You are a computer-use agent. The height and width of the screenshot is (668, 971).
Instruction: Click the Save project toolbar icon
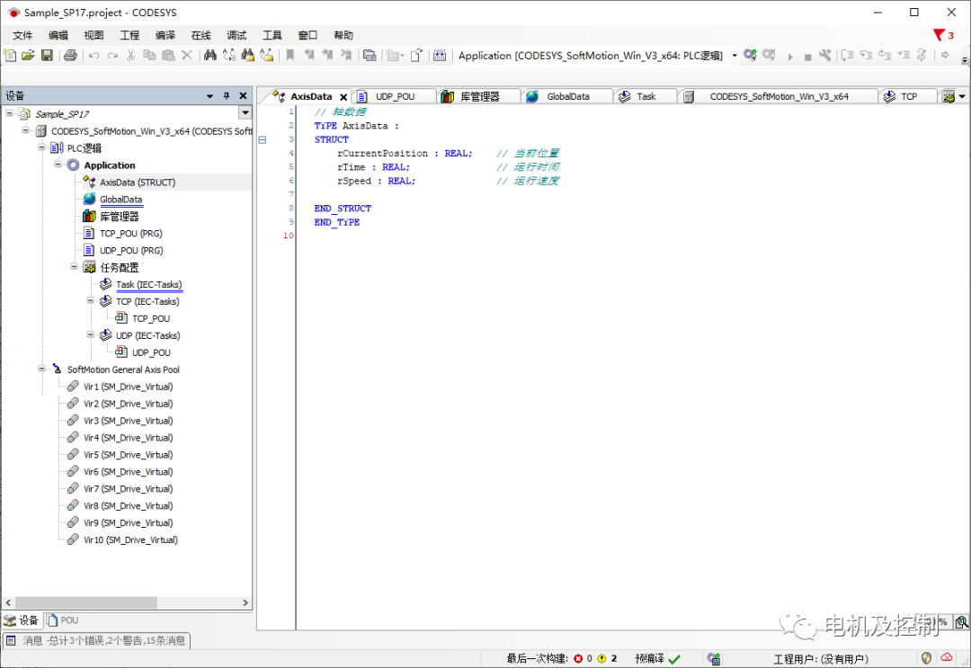click(x=47, y=56)
